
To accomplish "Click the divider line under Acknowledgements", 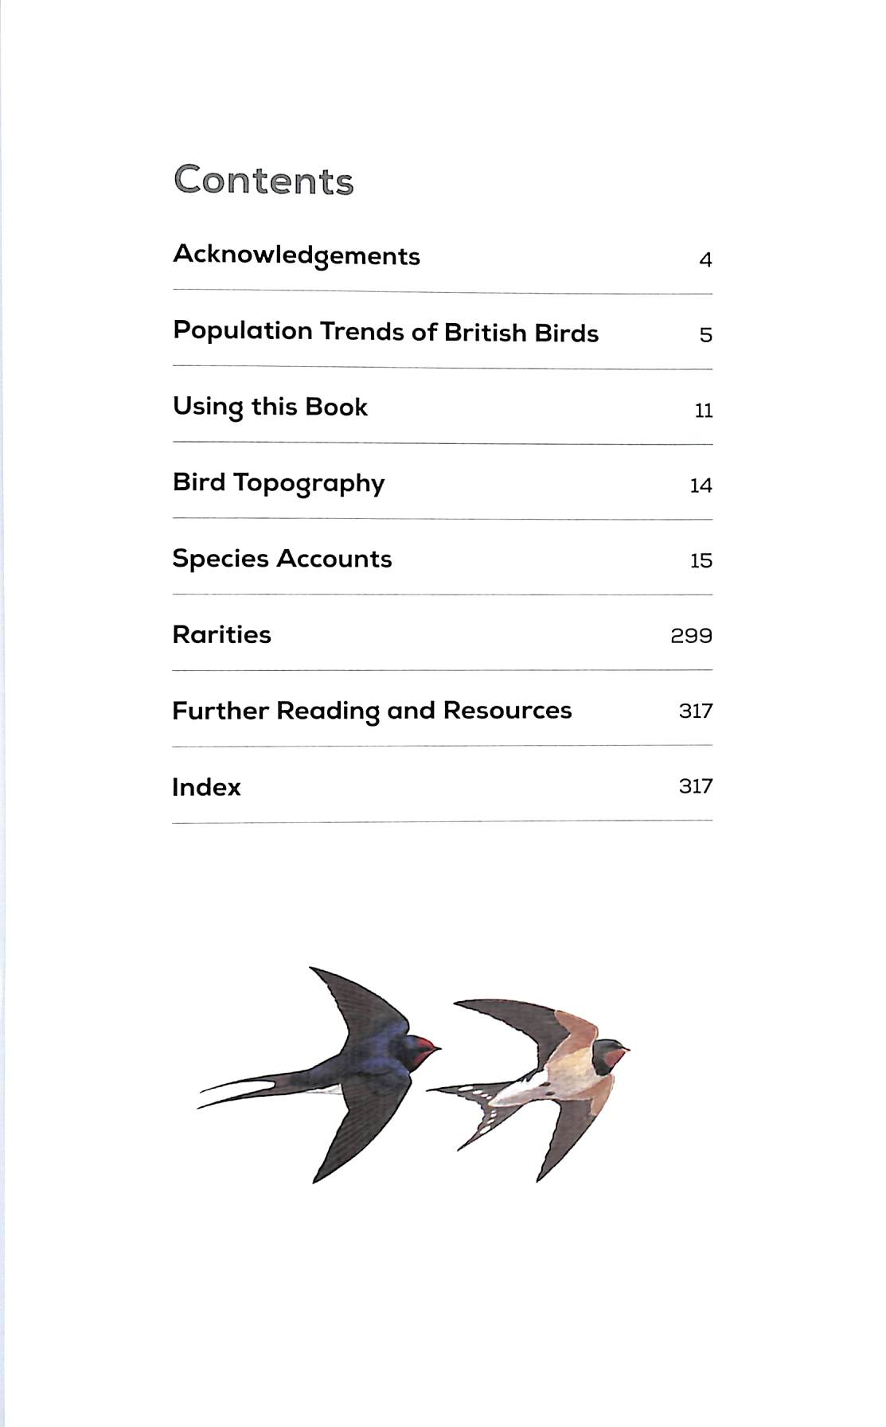I will (x=442, y=292).
